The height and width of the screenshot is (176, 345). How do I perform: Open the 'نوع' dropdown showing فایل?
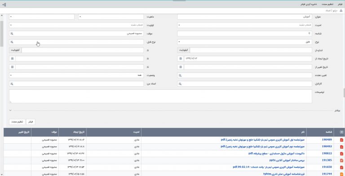pyautogui.click(x=244, y=42)
